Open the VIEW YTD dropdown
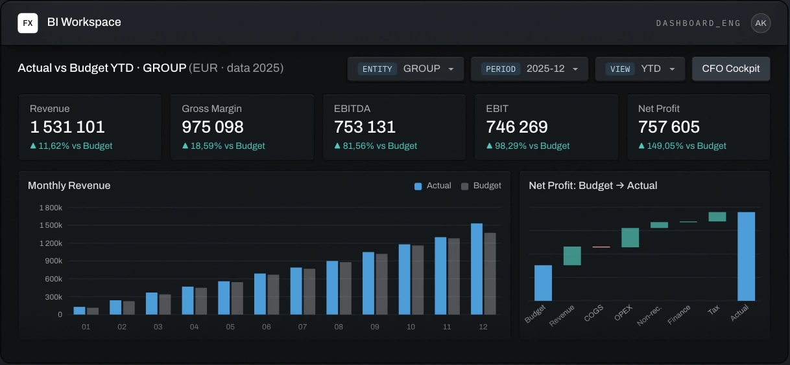The height and width of the screenshot is (365, 790). pyautogui.click(x=640, y=69)
